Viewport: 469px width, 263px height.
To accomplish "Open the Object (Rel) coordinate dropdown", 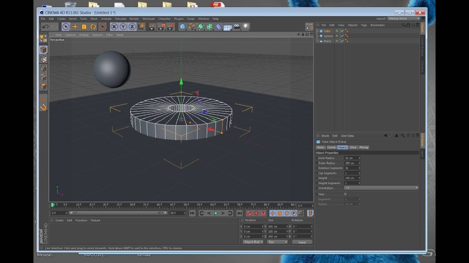I will (253, 242).
